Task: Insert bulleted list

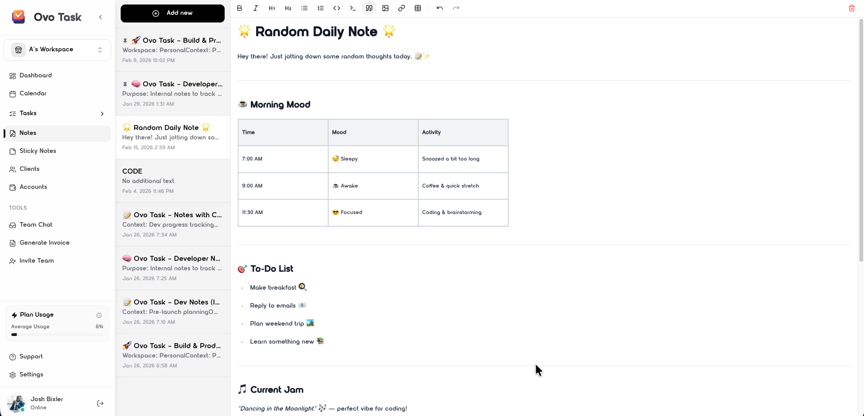Action: coord(304,8)
